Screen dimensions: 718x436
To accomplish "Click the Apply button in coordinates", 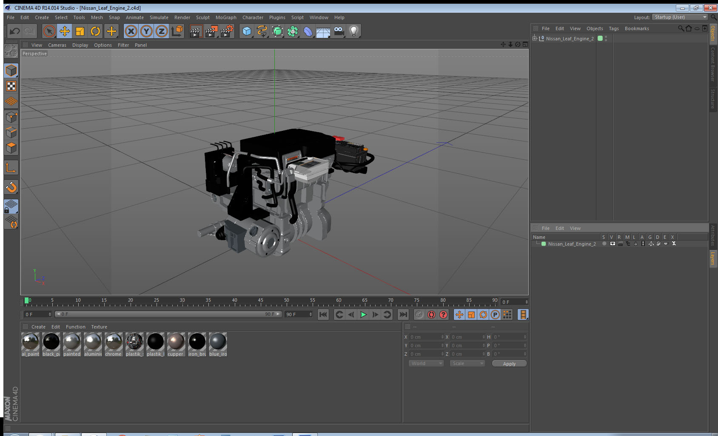I will 509,364.
